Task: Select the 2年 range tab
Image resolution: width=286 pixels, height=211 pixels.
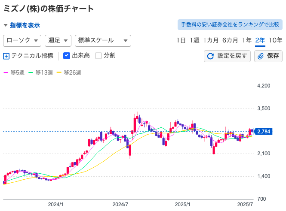Action: 260,40
